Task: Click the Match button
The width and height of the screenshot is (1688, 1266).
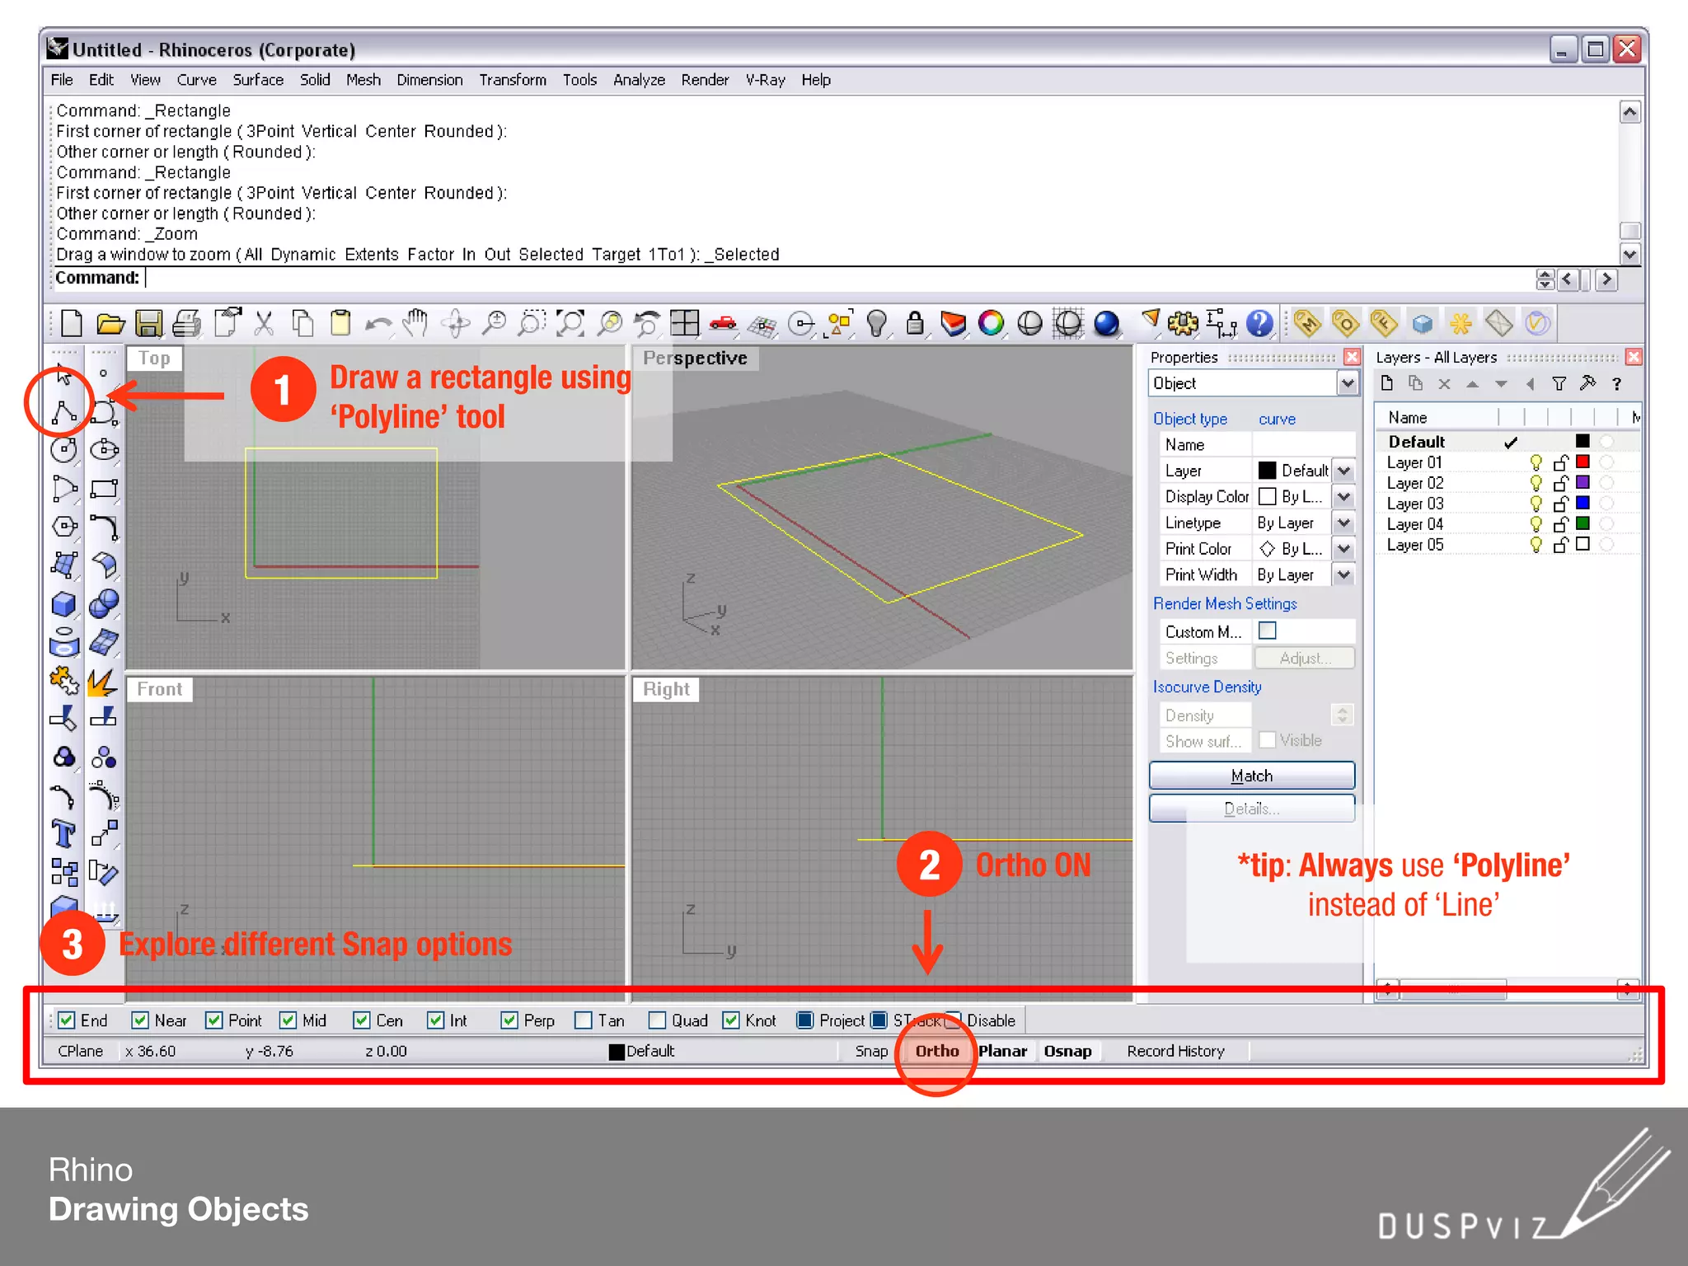Action: [1251, 776]
